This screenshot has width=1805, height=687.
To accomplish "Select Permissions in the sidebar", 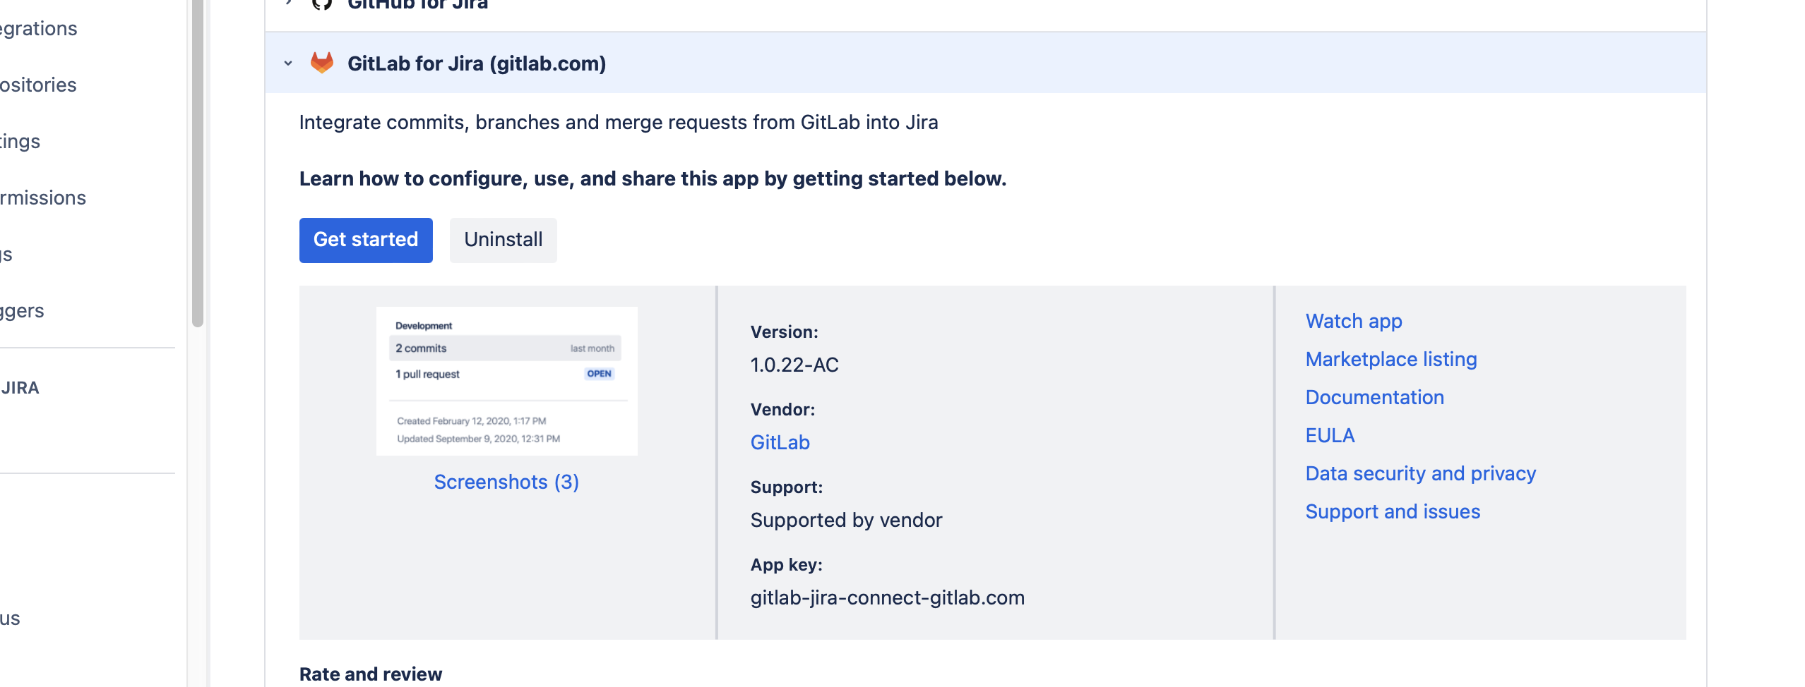I will (42, 197).
